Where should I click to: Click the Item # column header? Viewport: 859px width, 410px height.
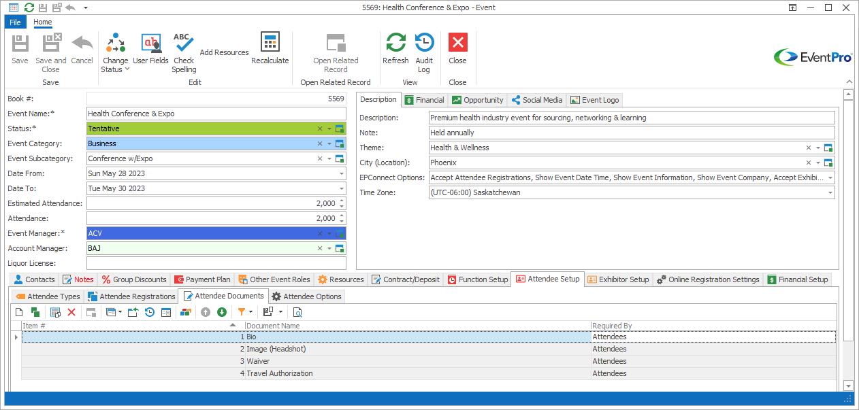coord(133,326)
